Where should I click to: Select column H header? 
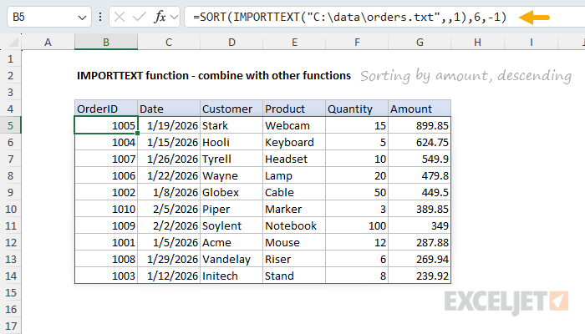(477, 42)
